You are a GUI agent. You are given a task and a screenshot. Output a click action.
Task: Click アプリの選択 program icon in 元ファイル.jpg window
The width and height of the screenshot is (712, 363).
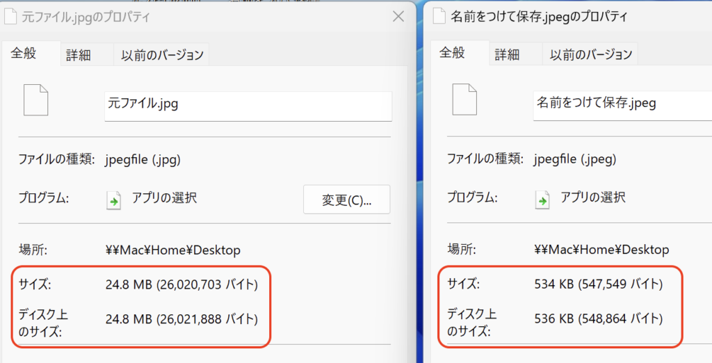coord(113,200)
